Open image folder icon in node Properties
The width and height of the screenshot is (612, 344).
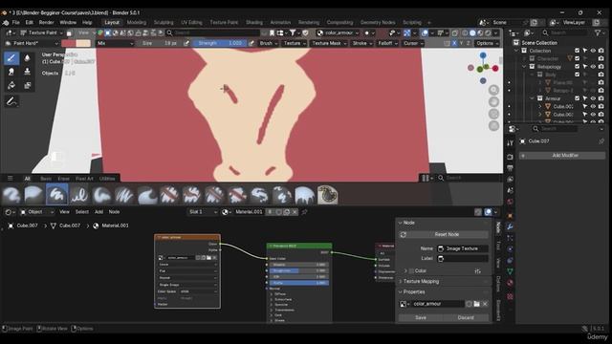476,304
